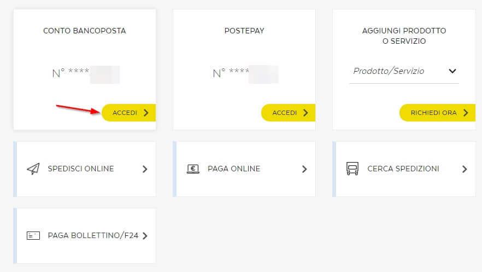Open the CERCA SPEDIZIONI text link
482x272 pixels.
click(x=403, y=169)
